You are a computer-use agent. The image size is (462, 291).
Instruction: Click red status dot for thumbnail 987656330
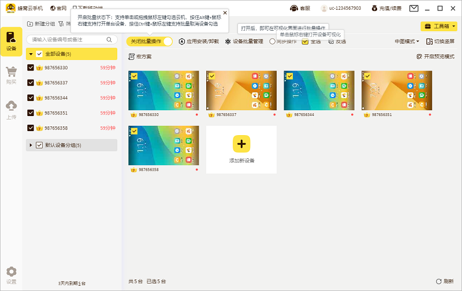(x=196, y=114)
